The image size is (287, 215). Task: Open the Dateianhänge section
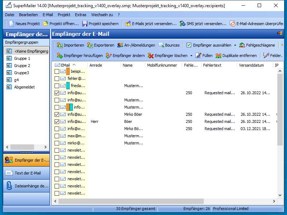click(26, 186)
